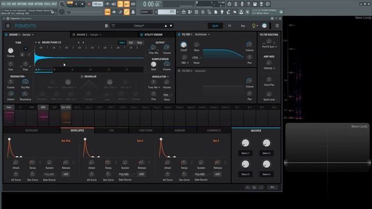The width and height of the screenshot is (372, 209).
Task: Open sound design tips lightbulb icon
Action: click(x=253, y=26)
